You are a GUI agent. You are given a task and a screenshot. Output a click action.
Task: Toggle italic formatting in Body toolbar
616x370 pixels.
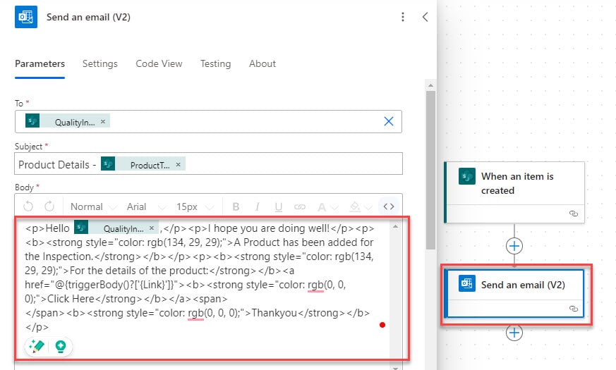tap(257, 206)
